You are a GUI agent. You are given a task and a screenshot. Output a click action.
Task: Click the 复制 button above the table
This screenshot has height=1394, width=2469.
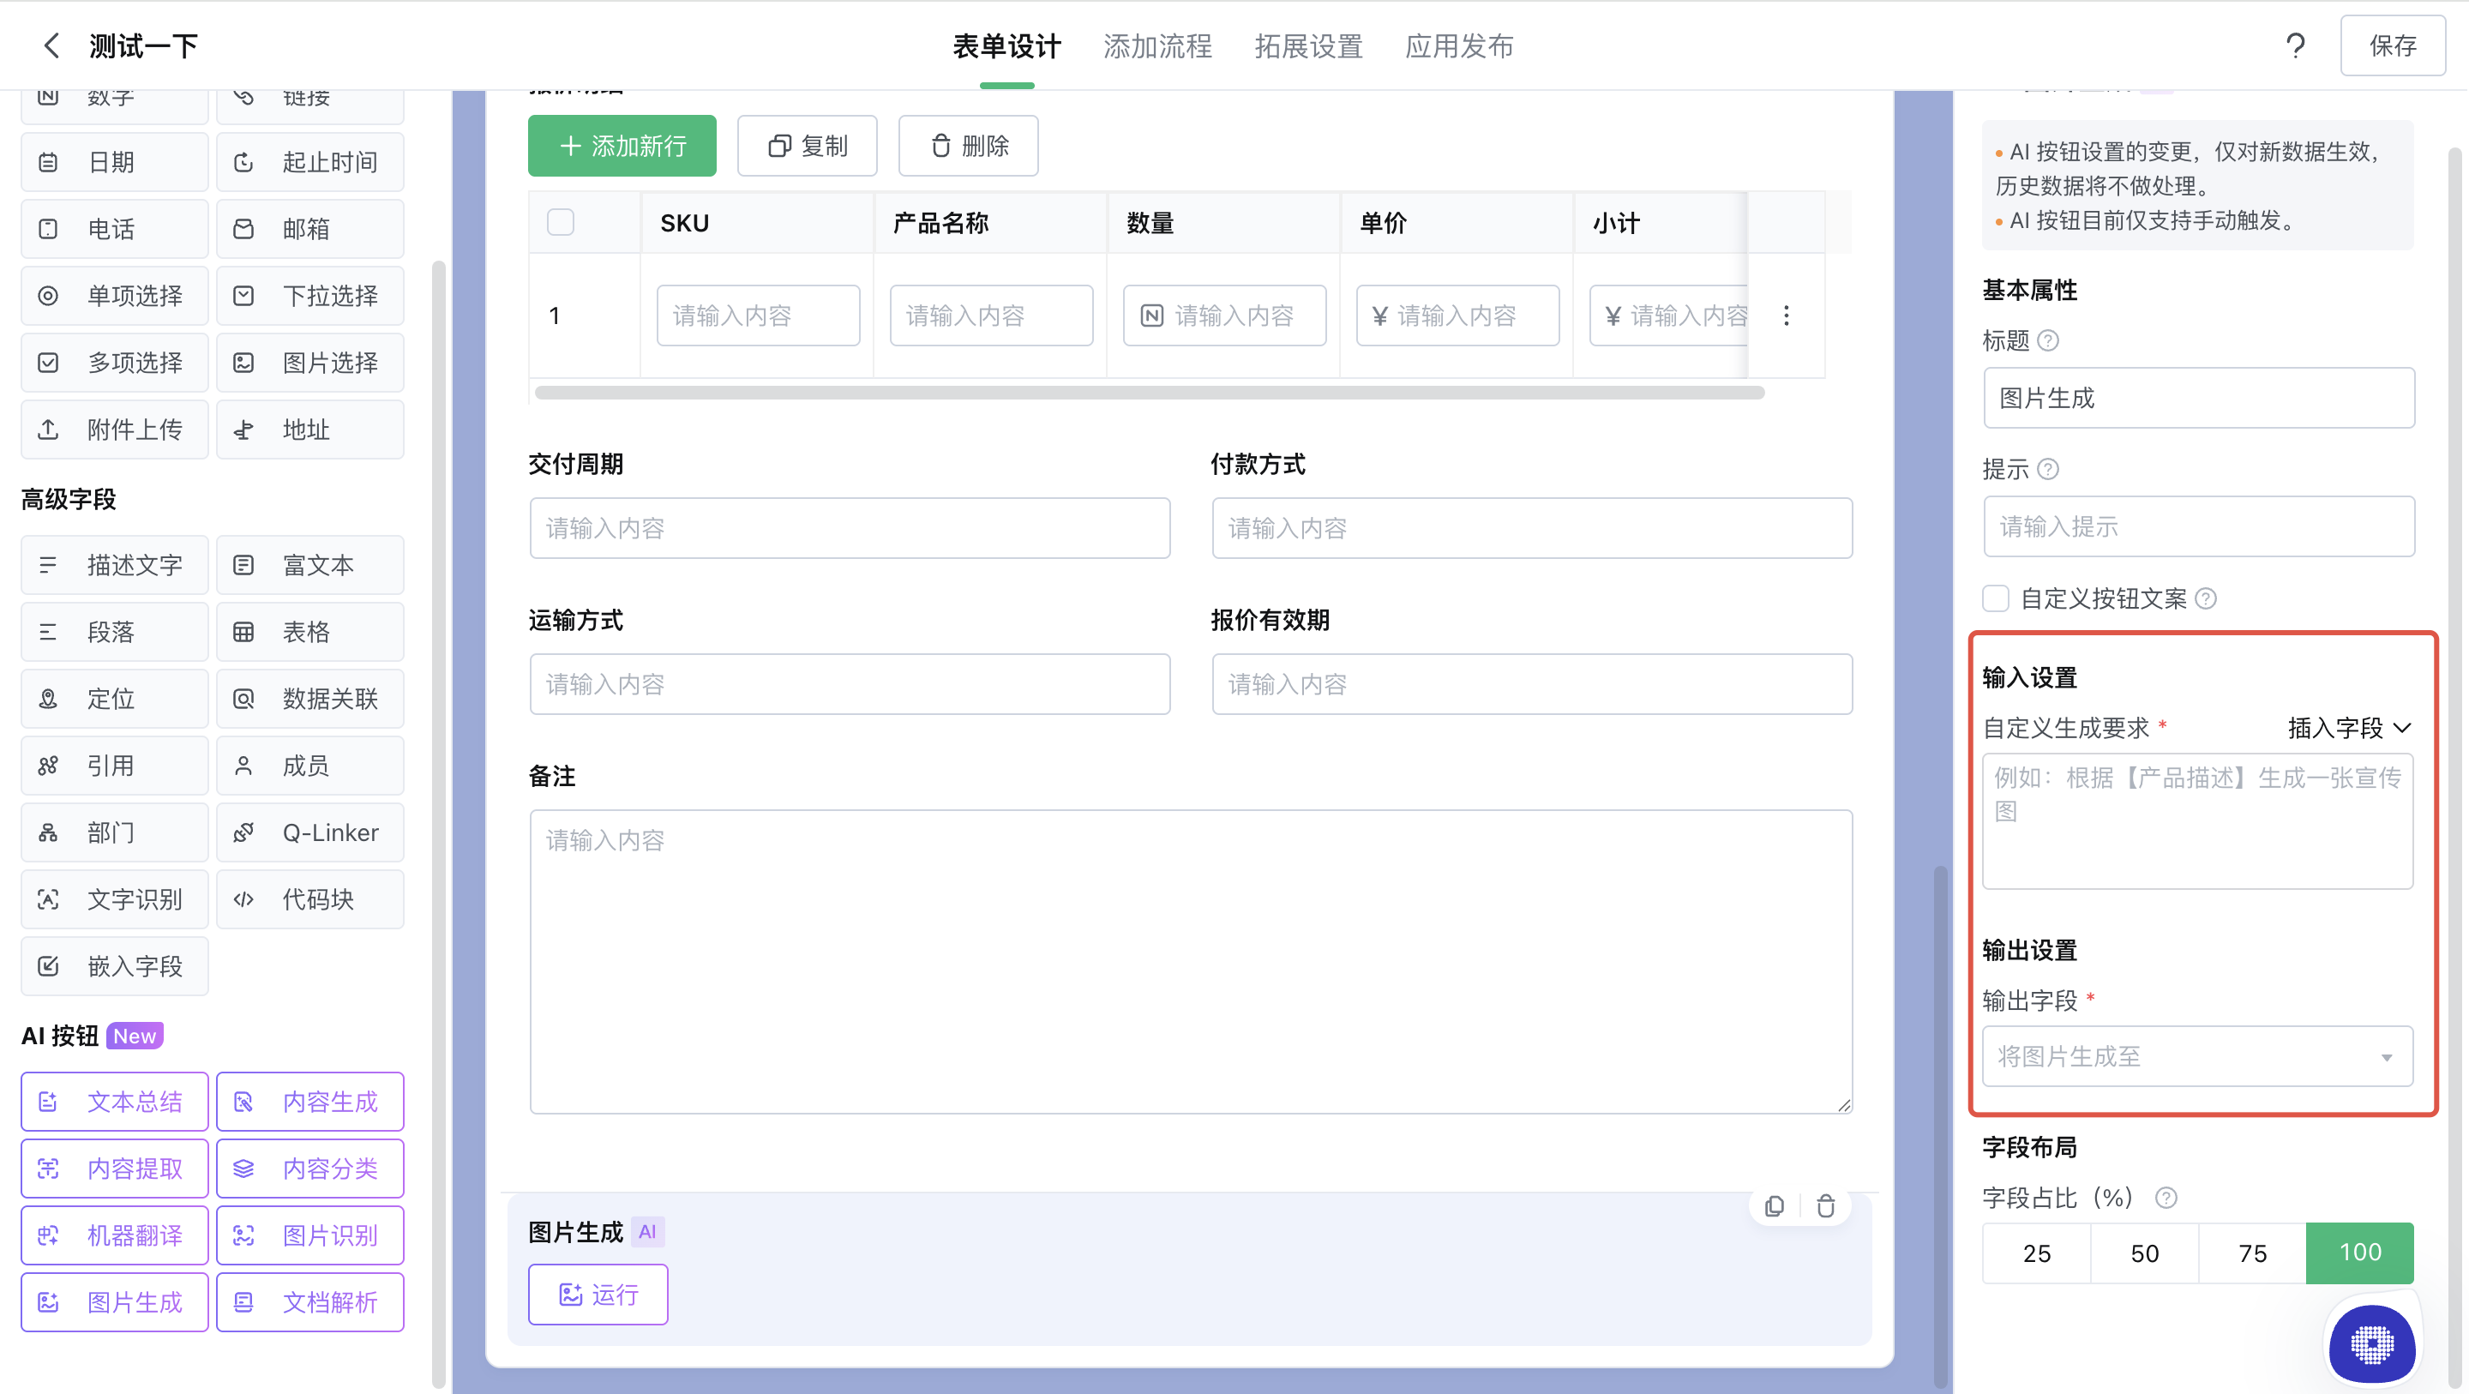[x=807, y=146]
